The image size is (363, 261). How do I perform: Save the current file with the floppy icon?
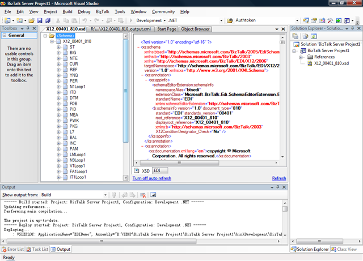(40, 20)
